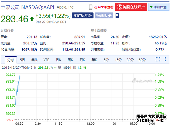Expand chart with fullscreen icon
The height and width of the screenshot is (125, 170).
[x=158, y=59]
